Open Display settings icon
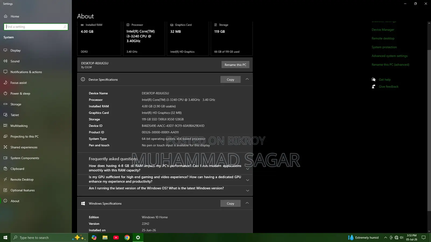This screenshot has width=431, height=242. pos(5,50)
